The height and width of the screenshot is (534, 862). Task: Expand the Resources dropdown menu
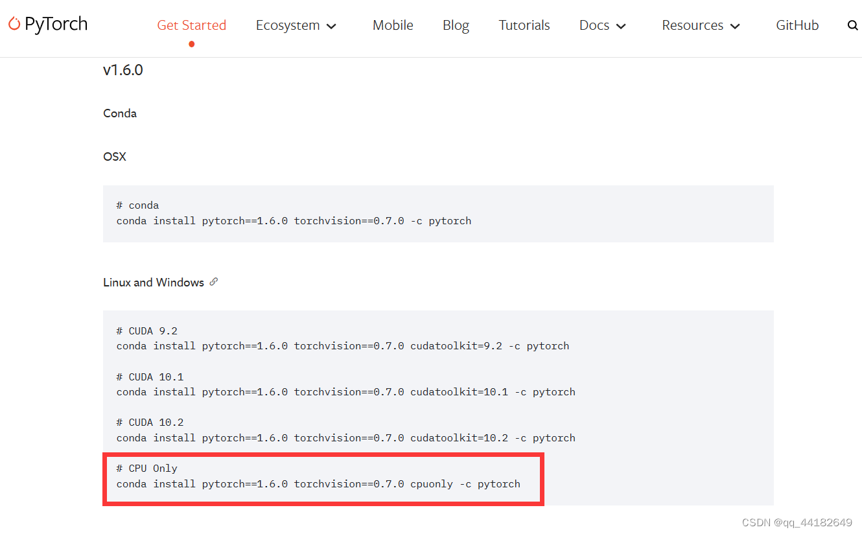click(692, 25)
